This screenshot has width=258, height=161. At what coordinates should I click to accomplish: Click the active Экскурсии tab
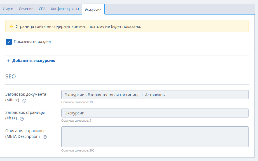(93, 9)
